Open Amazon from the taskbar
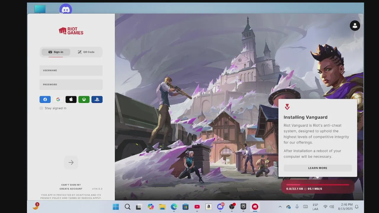The width and height of the screenshot is (379, 213). point(209,207)
